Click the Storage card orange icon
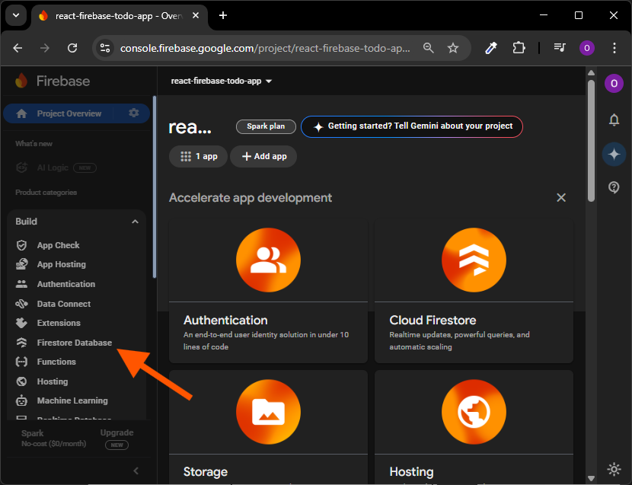The image size is (632, 485). pyautogui.click(x=269, y=412)
